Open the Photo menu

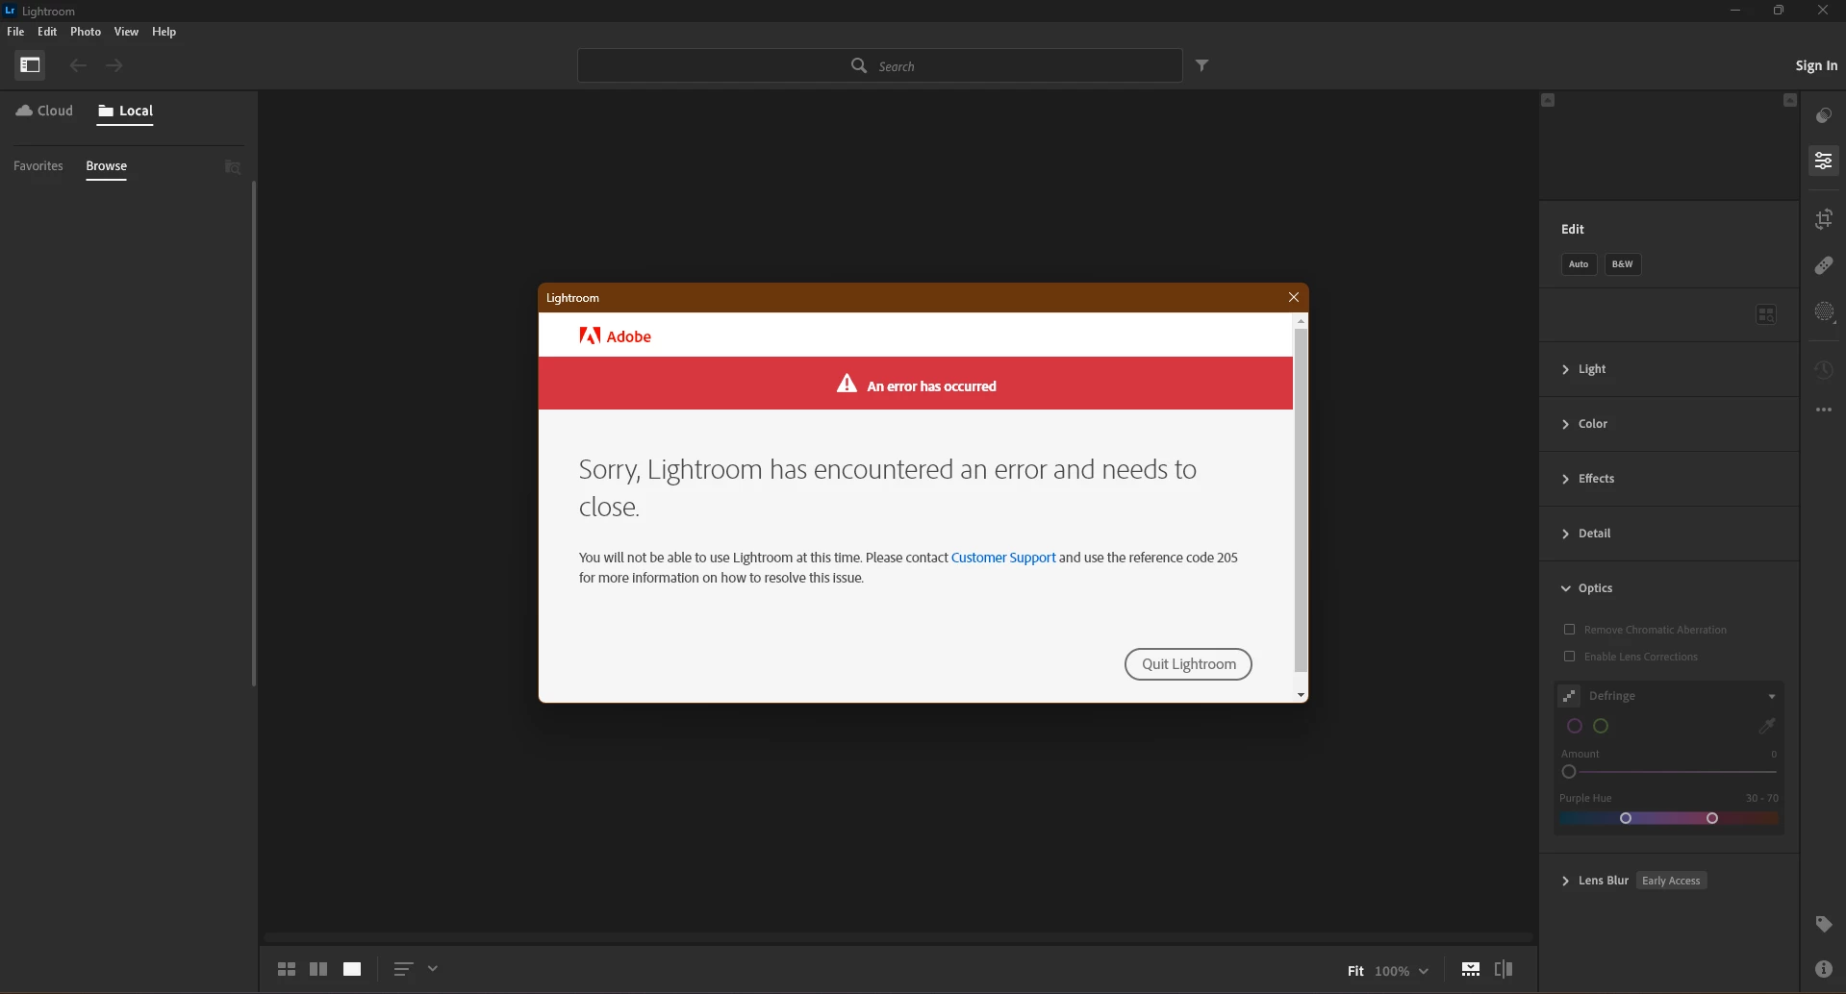pos(86,32)
